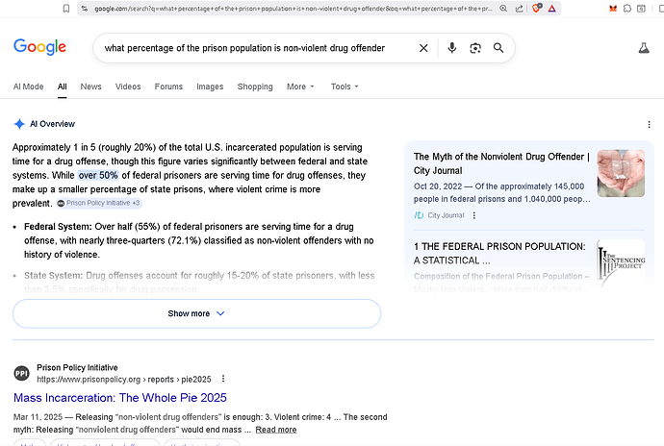Open Prison Policy Initiative result three-dot menu

[223, 379]
